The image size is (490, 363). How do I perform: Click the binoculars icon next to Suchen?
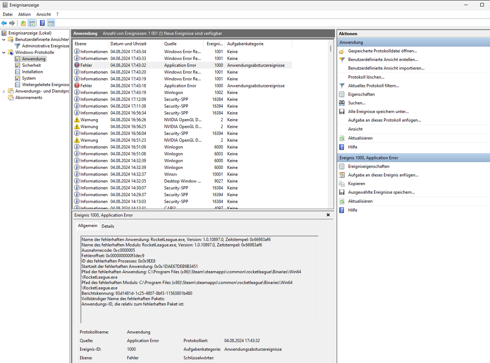pos(342,103)
